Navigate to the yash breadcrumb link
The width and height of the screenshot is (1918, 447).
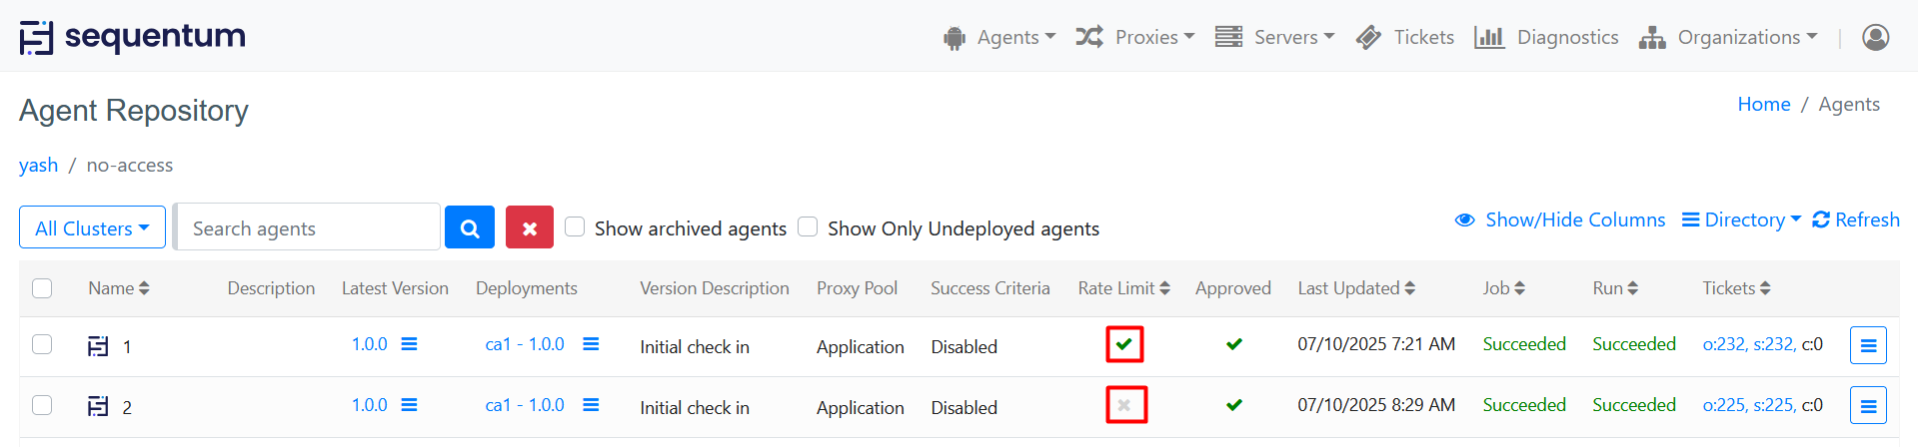tap(39, 165)
